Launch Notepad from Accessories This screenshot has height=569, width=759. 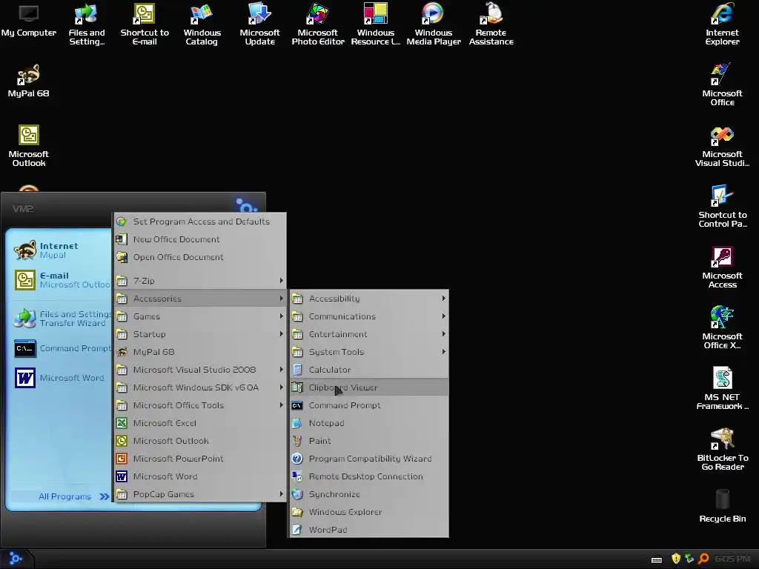click(369, 423)
